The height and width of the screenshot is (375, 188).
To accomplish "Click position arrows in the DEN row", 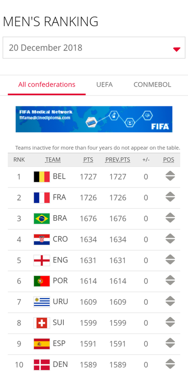I will (x=170, y=364).
